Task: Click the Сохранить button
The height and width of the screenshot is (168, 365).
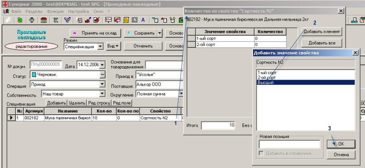Action: tap(141, 33)
